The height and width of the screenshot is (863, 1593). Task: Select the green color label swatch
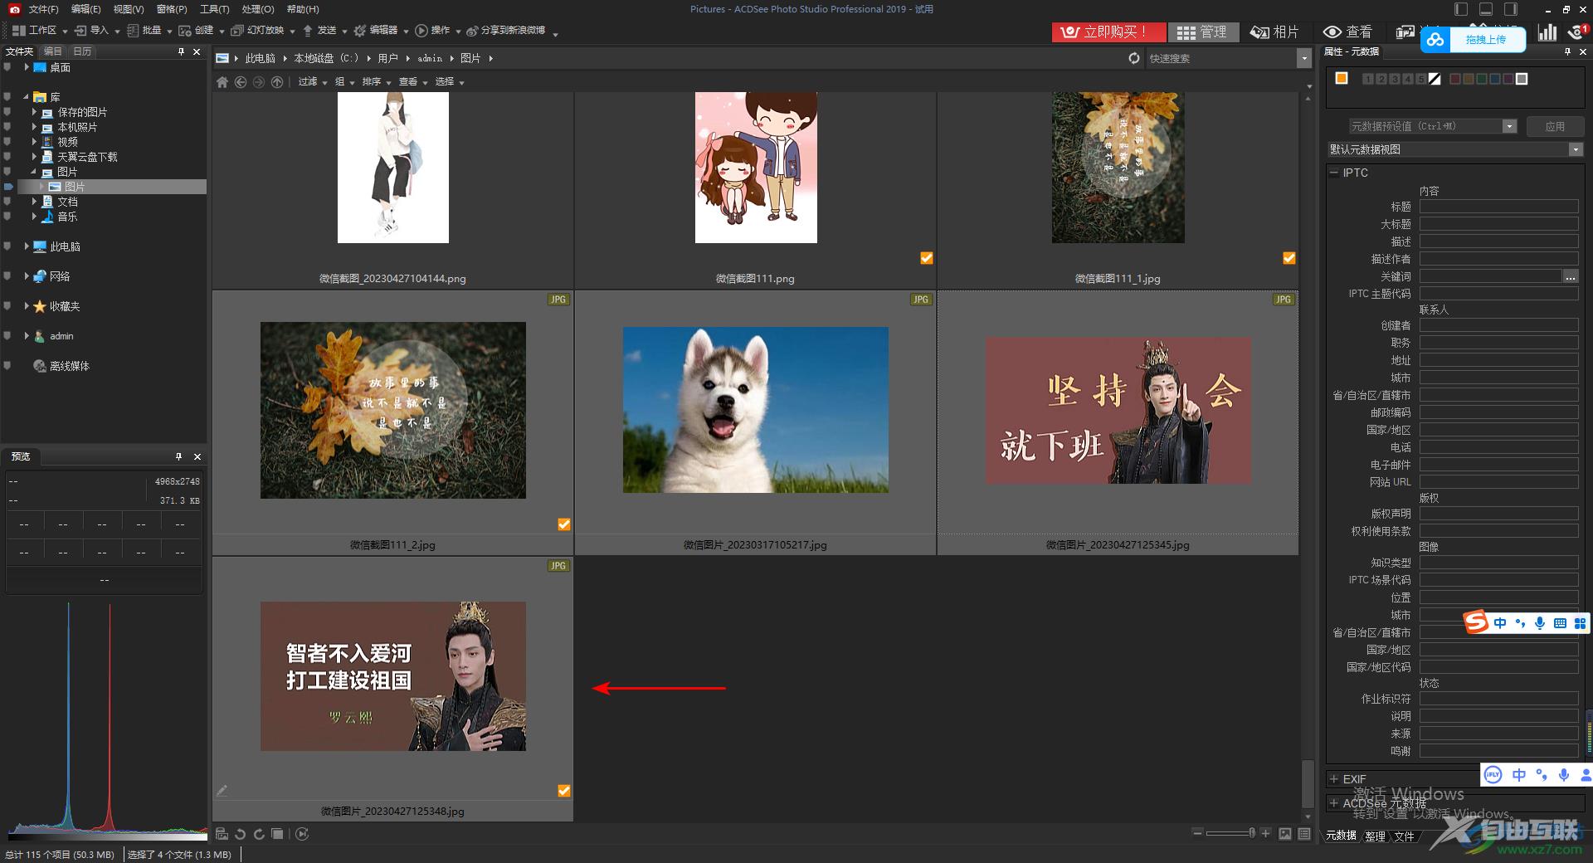pos(1481,79)
